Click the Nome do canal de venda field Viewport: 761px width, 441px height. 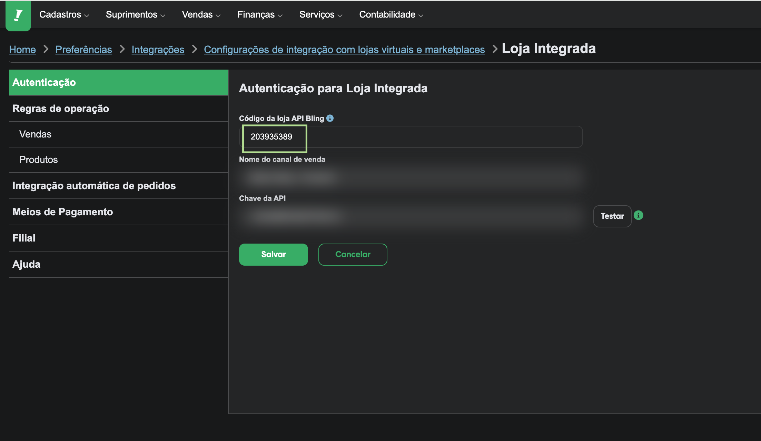click(411, 177)
